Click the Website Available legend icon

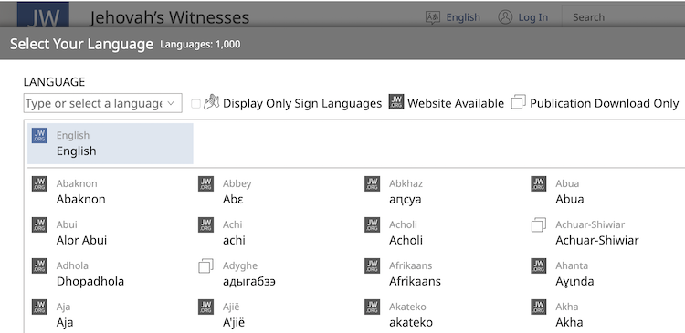coord(396,101)
